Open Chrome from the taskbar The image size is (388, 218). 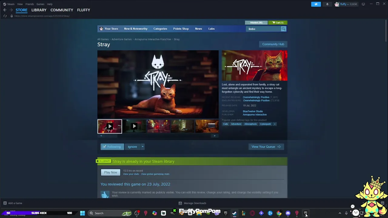pyautogui.click(x=279, y=213)
